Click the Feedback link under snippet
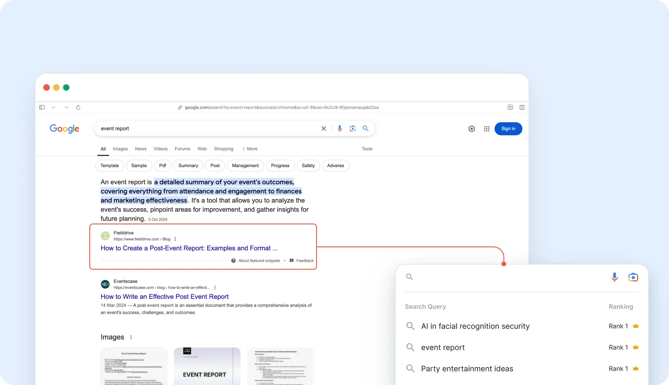The width and height of the screenshot is (669, 385). point(305,261)
